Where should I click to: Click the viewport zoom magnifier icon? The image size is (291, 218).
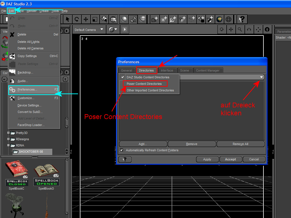click(x=240, y=30)
